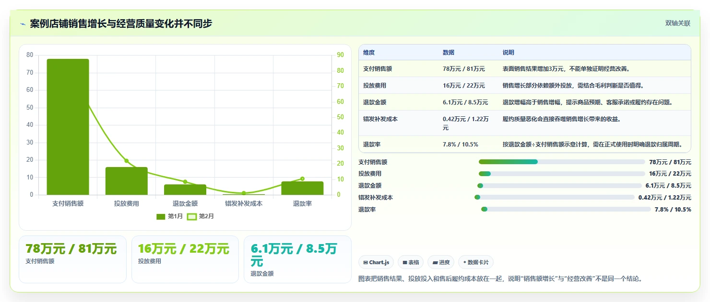Click the line data point above 错发补发成本
The height and width of the screenshot is (302, 710).
tap(244, 193)
